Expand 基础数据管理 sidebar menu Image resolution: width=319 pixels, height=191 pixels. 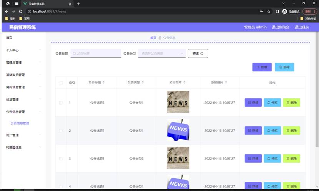(23, 75)
